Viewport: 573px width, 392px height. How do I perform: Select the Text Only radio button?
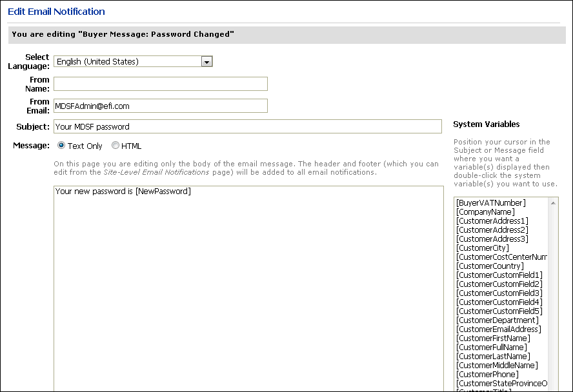(62, 146)
